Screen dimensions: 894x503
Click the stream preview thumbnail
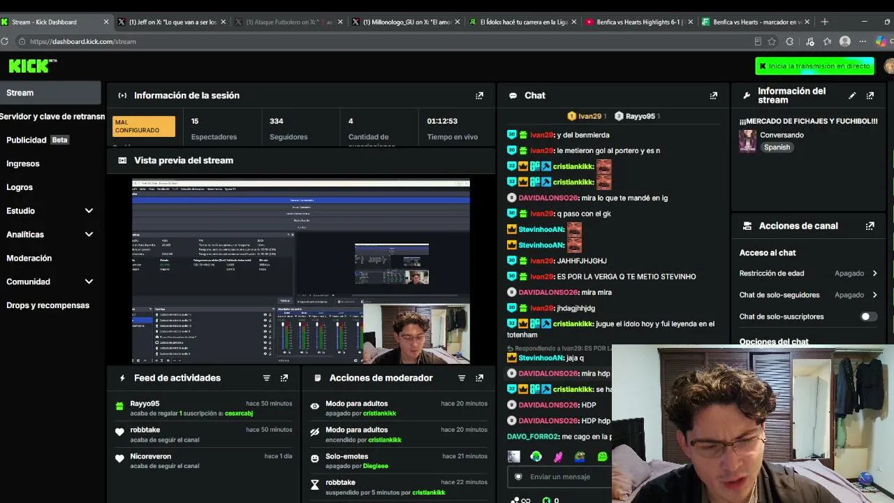[301, 272]
